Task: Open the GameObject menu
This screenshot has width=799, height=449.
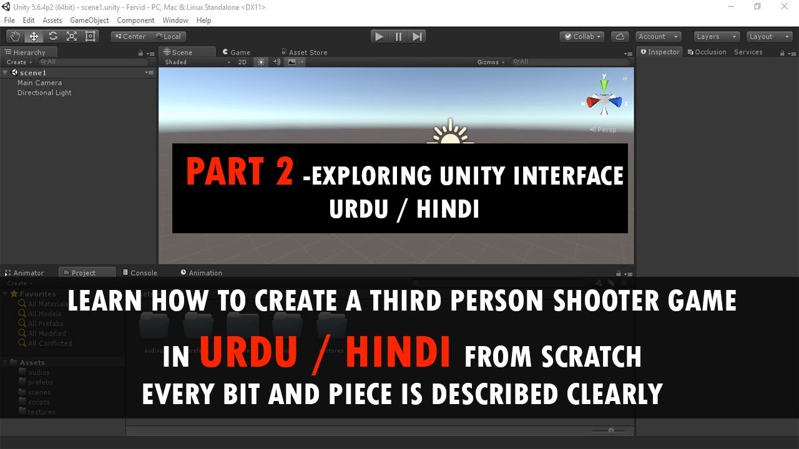Action: (89, 20)
